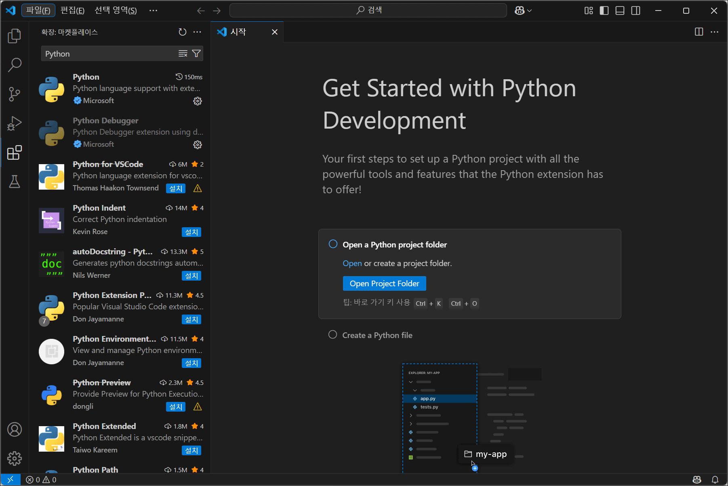Toggle bottom panel visibility
This screenshot has height=486, width=728.
[620, 11]
